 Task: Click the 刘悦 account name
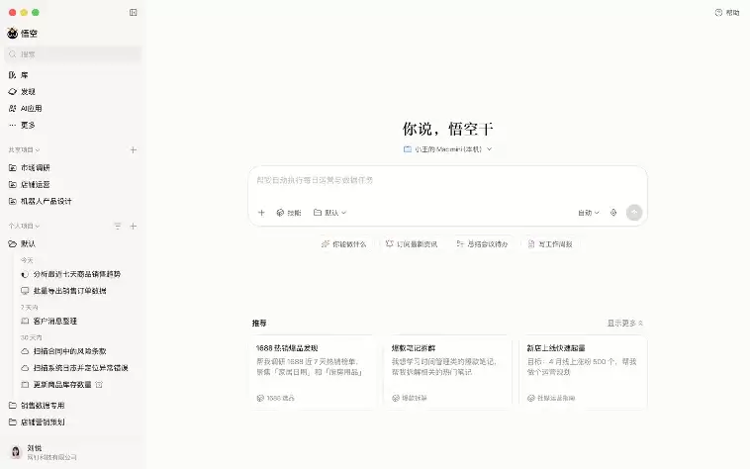point(35,448)
